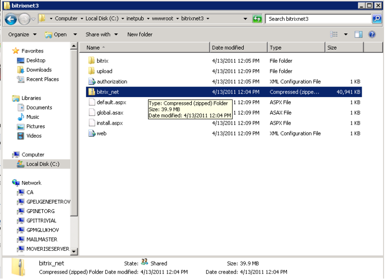Image resolution: width=385 pixels, height=279 pixels.
Task: Sort by the Name column header
Action: [145, 48]
